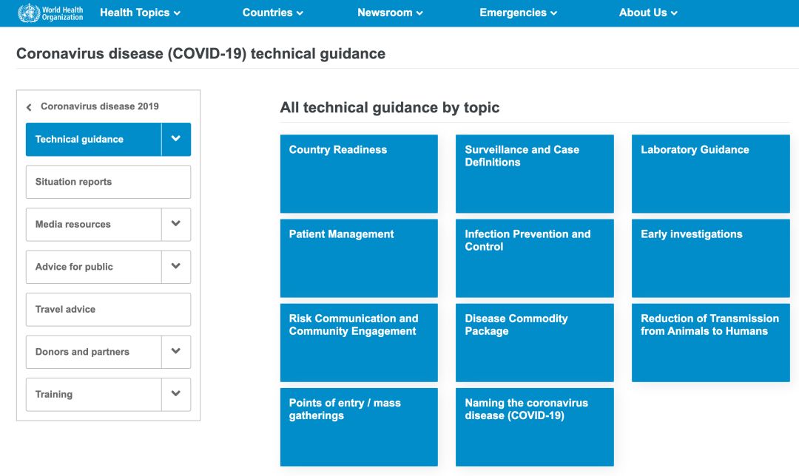Click the World Health Organization logo
Viewport: 799px width, 476px height.
50,13
